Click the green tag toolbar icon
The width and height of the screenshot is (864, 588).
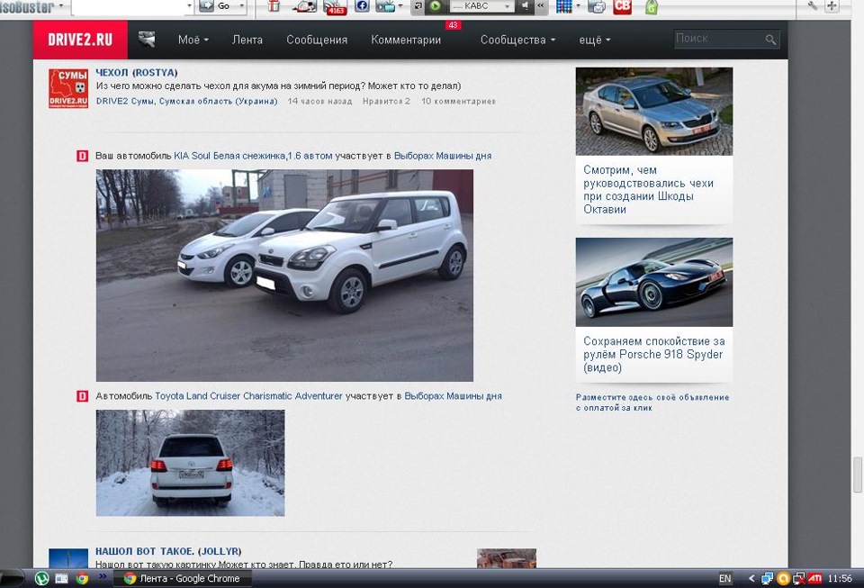652,6
